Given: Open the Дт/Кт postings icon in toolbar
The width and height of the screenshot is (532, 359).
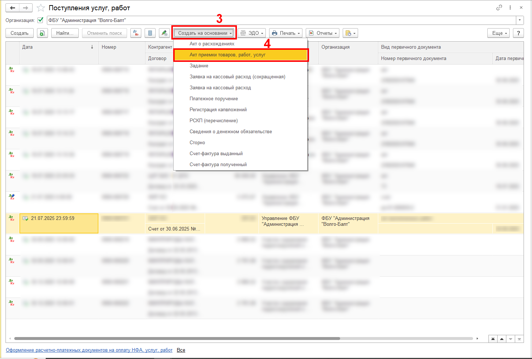Looking at the screenshot, I should point(136,33).
